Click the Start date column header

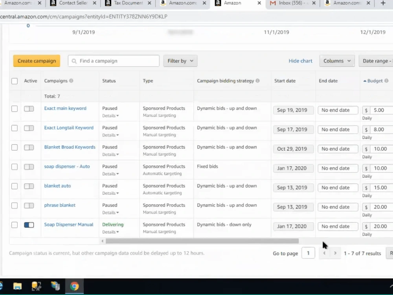click(285, 81)
